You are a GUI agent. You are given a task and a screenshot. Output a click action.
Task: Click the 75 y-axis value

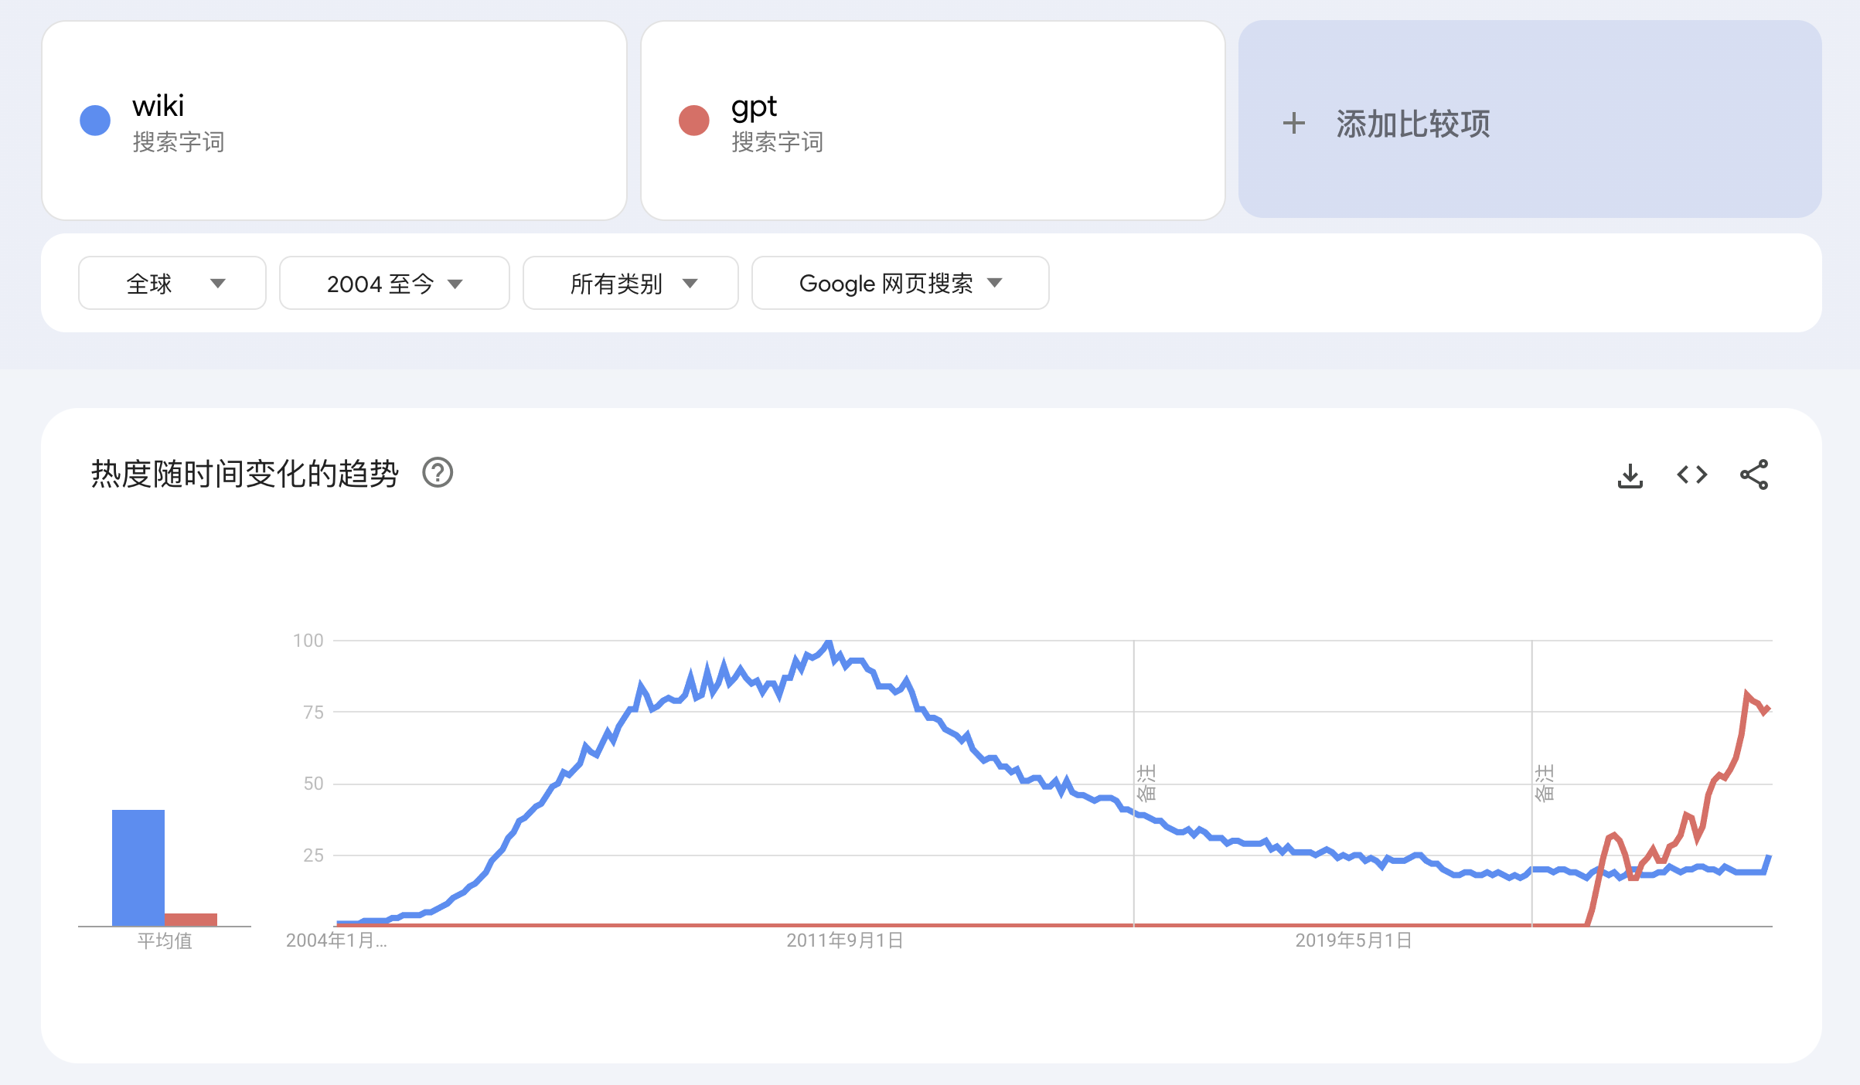pos(313,712)
